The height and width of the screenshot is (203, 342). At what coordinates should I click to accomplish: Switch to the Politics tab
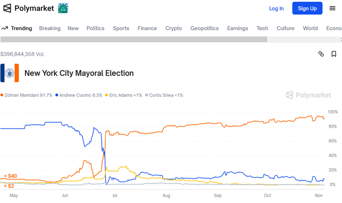coord(96,28)
